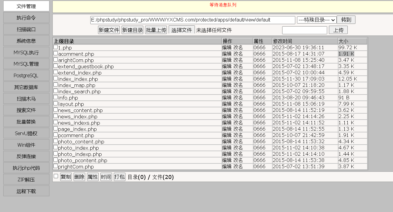
Task: Enable the select-all checkbox at the bottom
Action: click(x=55, y=176)
